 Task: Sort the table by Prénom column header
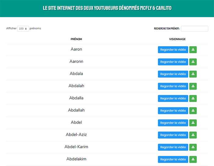76,39
